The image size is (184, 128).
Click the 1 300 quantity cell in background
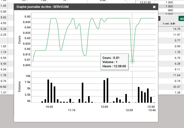point(169,6)
